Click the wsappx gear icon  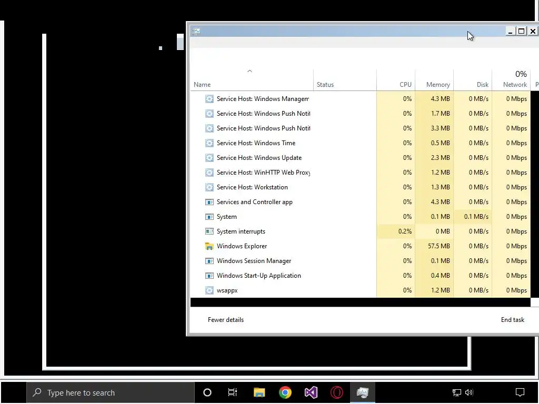[x=209, y=290]
